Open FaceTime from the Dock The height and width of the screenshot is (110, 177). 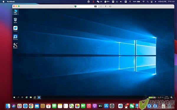[83, 106]
